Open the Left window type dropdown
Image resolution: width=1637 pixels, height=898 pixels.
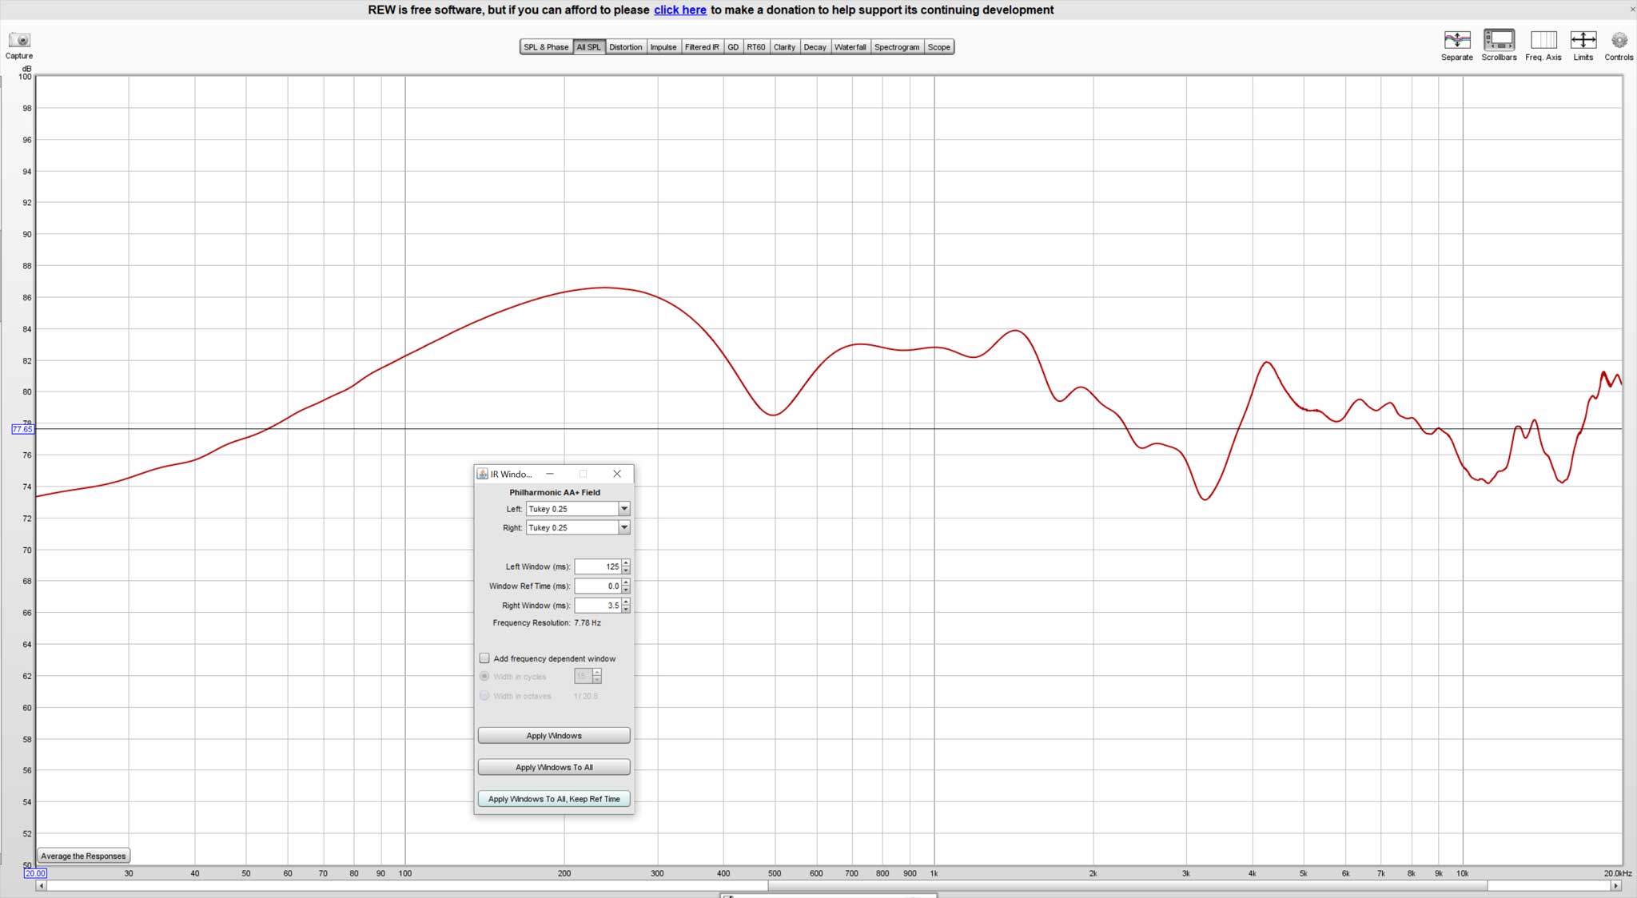(624, 509)
